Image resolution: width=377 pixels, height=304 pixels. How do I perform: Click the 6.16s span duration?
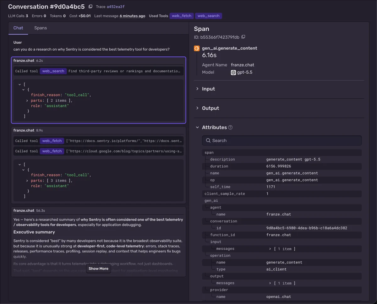[209, 55]
